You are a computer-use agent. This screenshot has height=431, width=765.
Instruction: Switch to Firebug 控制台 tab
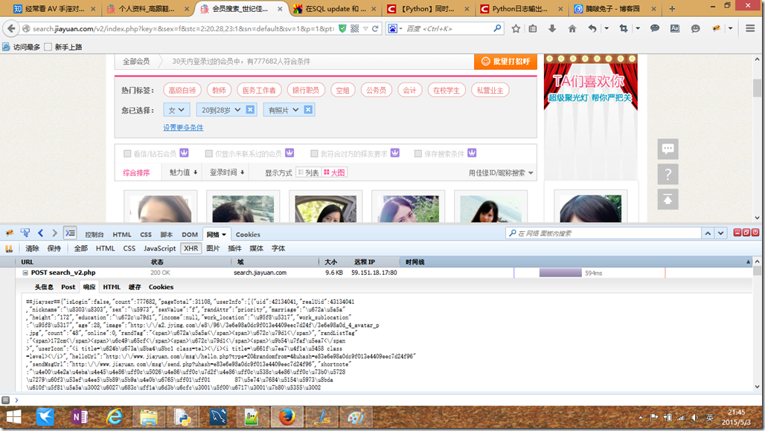click(95, 235)
